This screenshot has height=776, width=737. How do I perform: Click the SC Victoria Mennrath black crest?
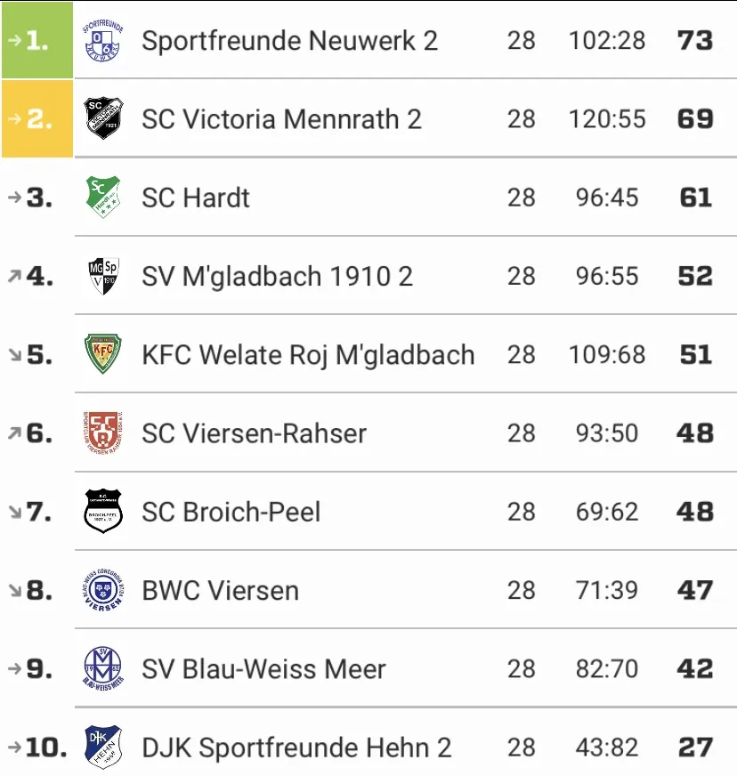pos(103,118)
